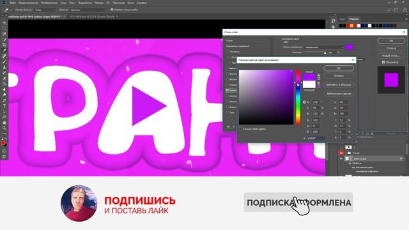Screen dimensions: 409x230
Task: Select the Lasso tool
Action: pos(4,34)
